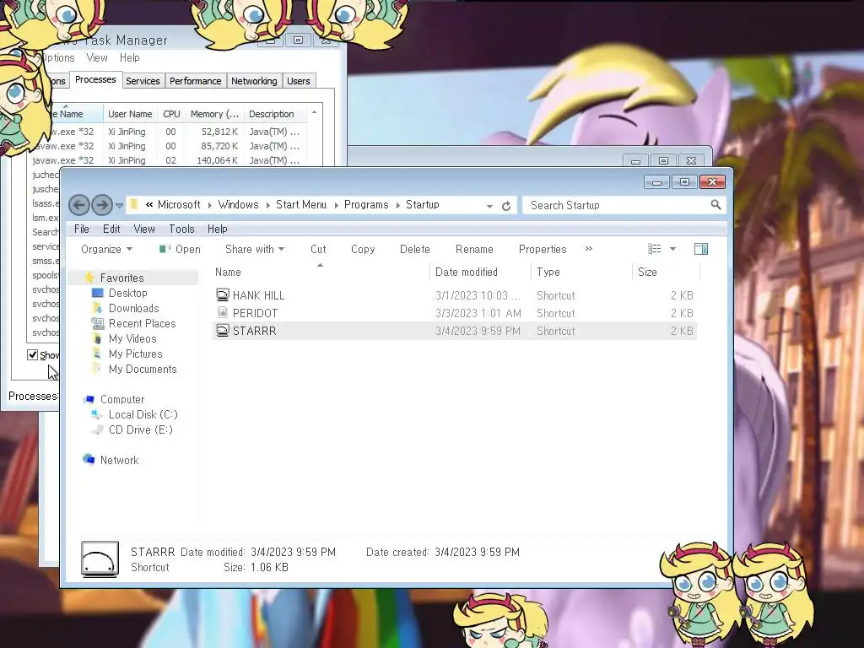
Task: Click the PERIDOT file name
Action: tap(255, 313)
